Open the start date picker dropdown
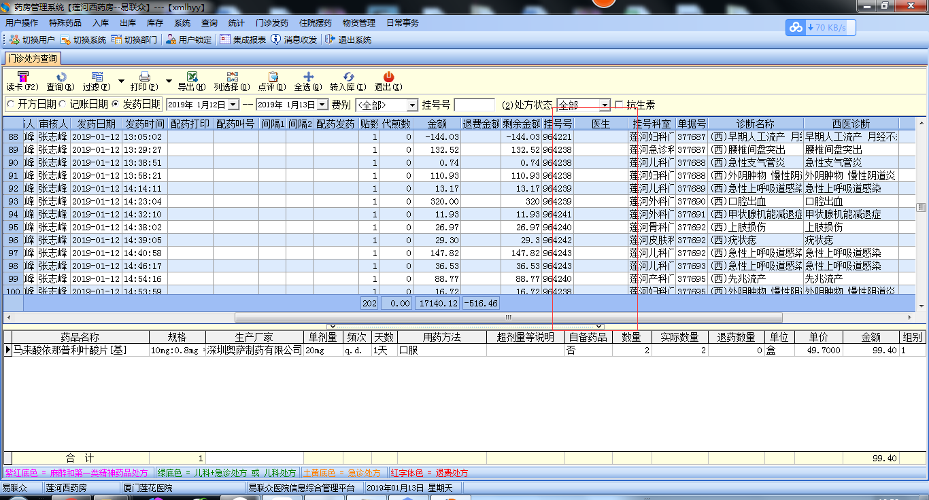 click(x=233, y=105)
